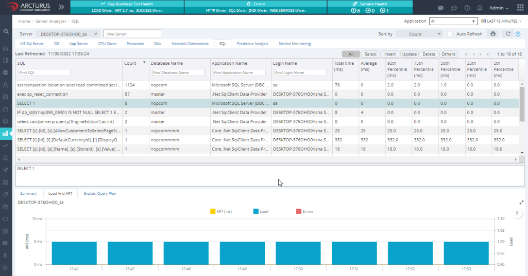The width and height of the screenshot is (528, 276).
Task: Open the outlined conversation bubbles icon
Action: 454,8
